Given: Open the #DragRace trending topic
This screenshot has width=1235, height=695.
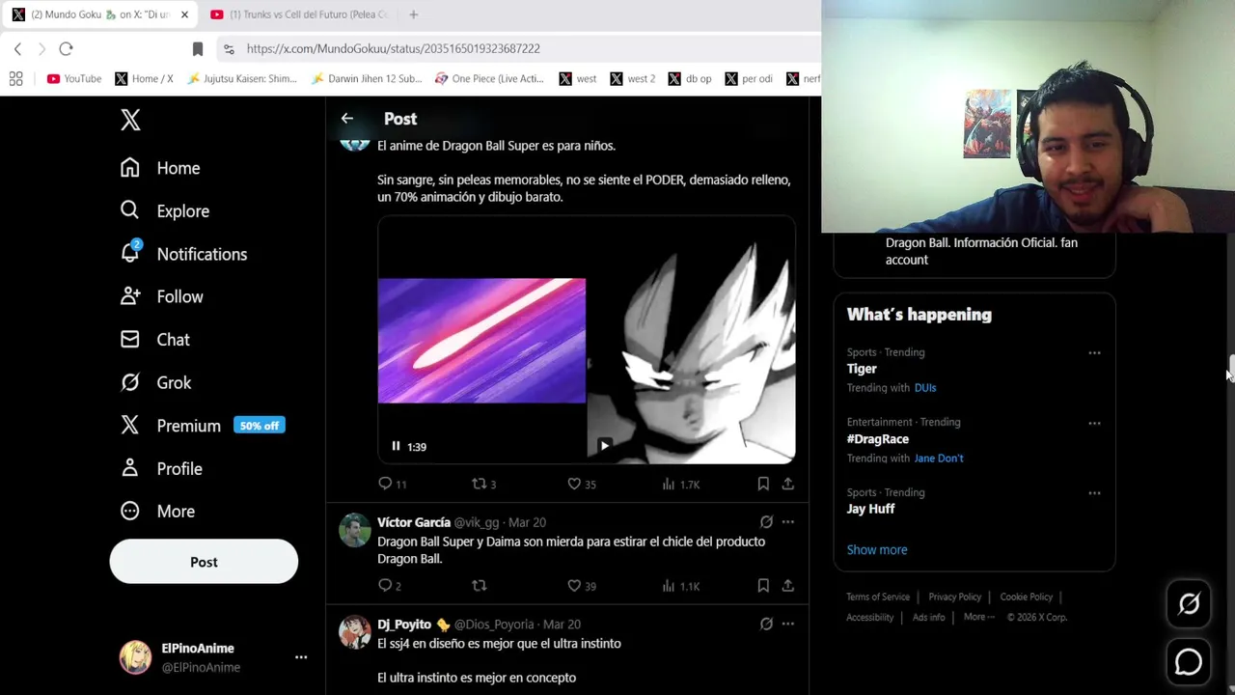Looking at the screenshot, I should (x=878, y=439).
